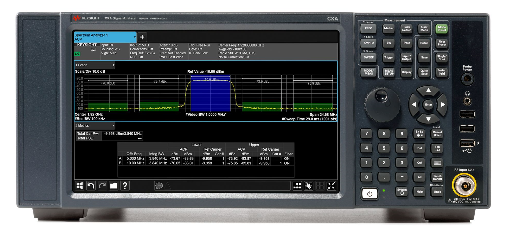The image size is (507, 245).
Task: Open the Help question mark icon
Action: pyautogui.click(x=125, y=186)
